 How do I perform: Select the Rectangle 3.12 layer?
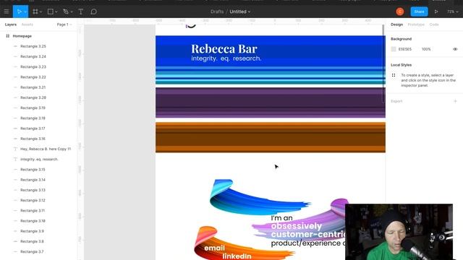pos(33,201)
